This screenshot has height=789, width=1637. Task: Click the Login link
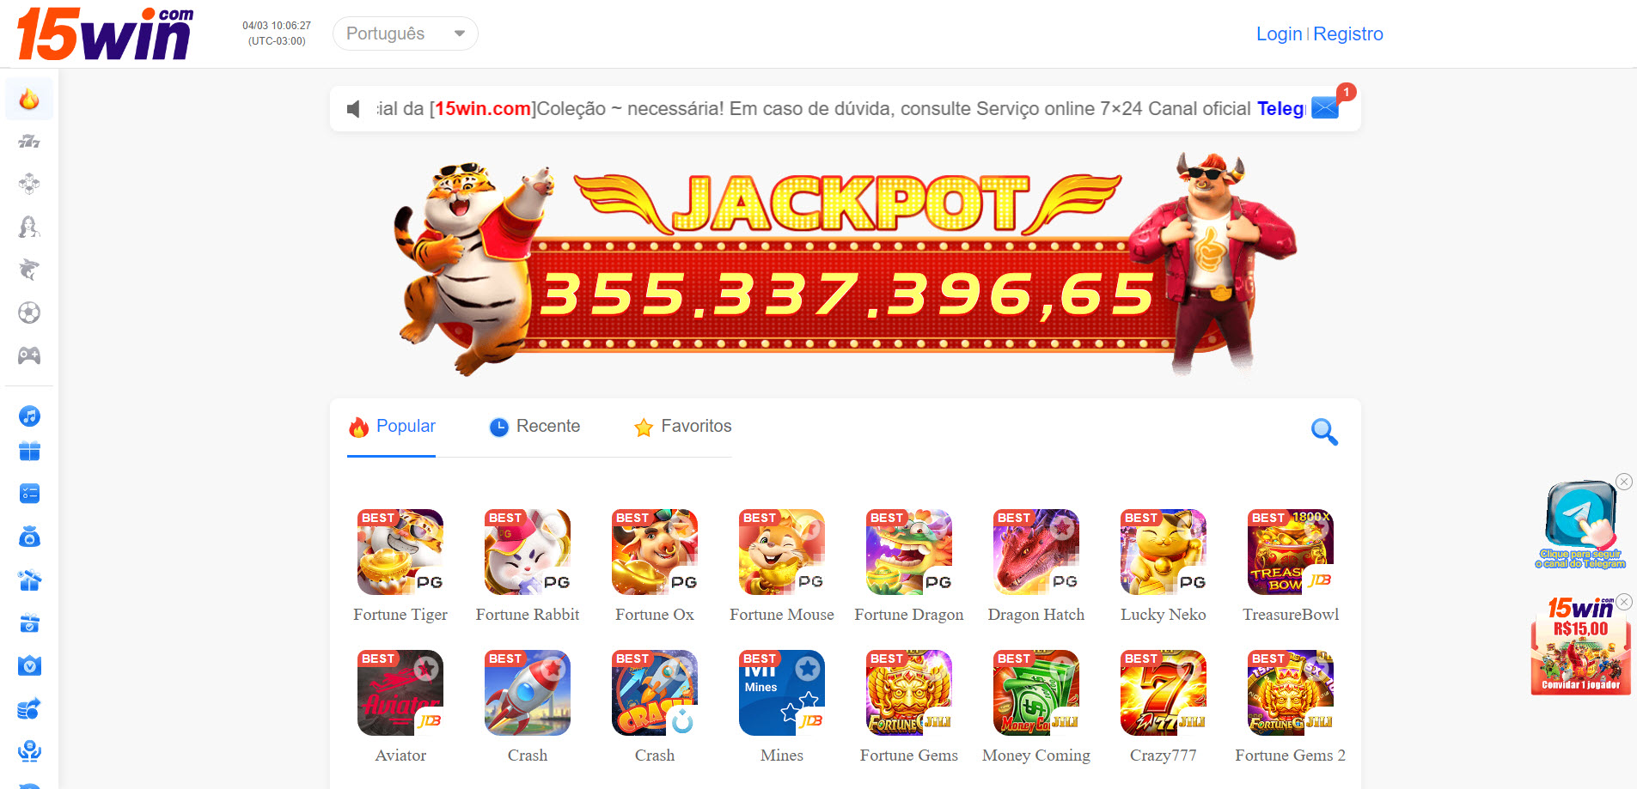[x=1279, y=33]
